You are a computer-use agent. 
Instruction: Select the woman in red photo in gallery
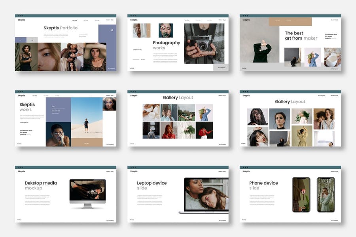[205, 130]
